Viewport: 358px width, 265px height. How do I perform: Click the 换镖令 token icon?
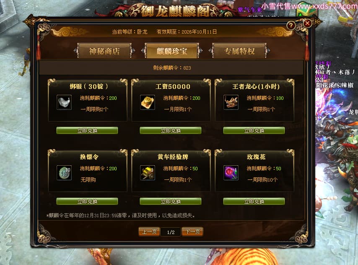(64, 173)
